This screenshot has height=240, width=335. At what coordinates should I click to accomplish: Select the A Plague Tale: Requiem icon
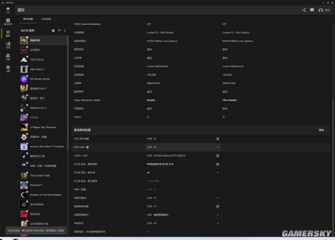(24, 127)
